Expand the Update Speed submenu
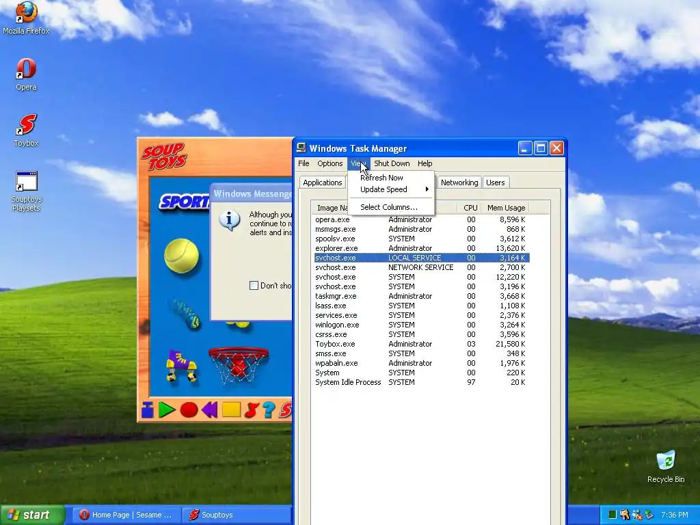 point(390,189)
